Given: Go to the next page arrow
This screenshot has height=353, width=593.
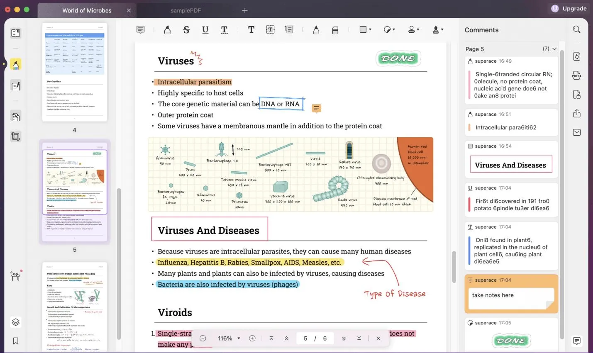Looking at the screenshot, I should tap(344, 338).
